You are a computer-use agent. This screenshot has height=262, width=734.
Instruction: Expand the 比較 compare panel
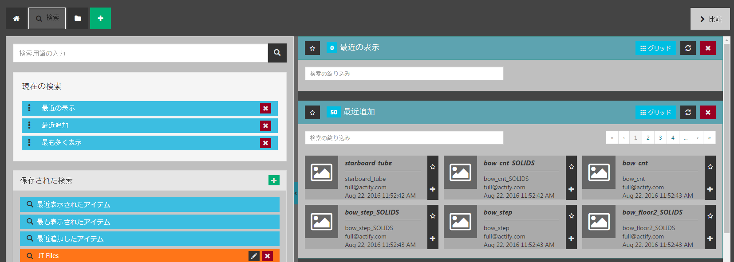[x=710, y=19]
